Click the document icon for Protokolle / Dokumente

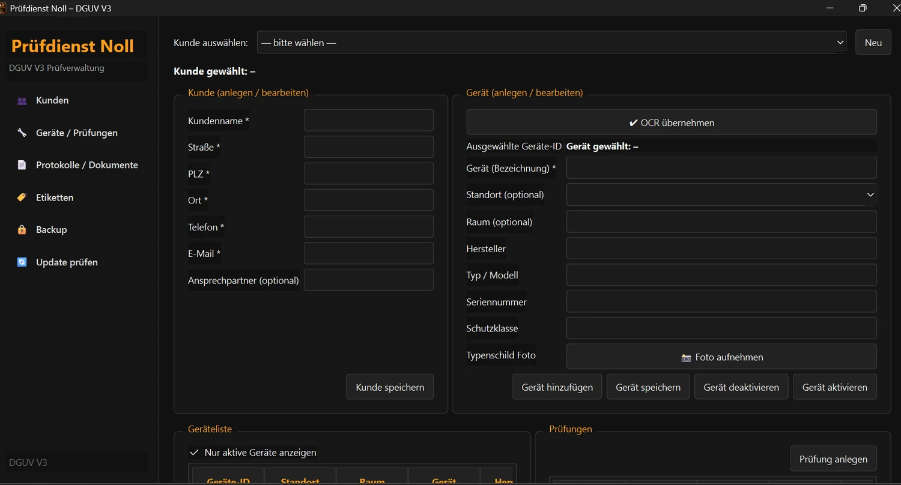point(22,165)
